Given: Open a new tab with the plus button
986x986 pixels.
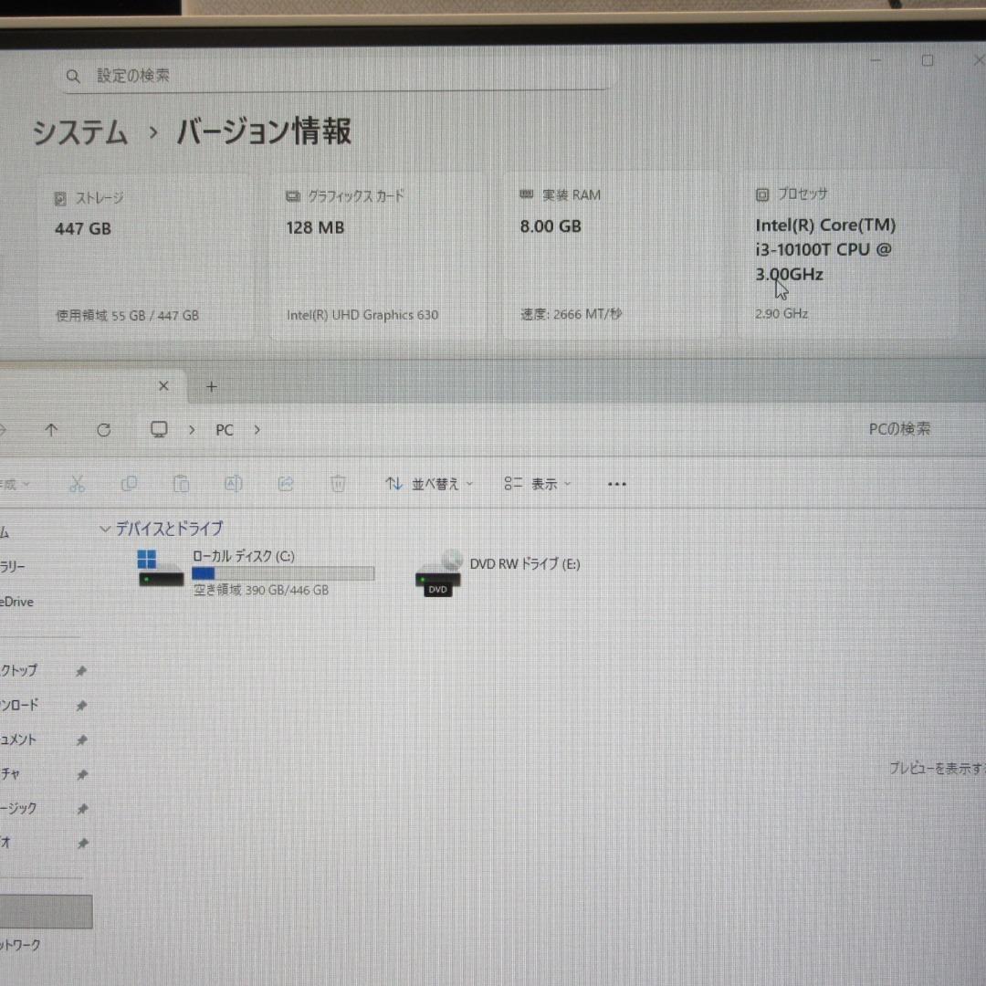Looking at the screenshot, I should (211, 386).
